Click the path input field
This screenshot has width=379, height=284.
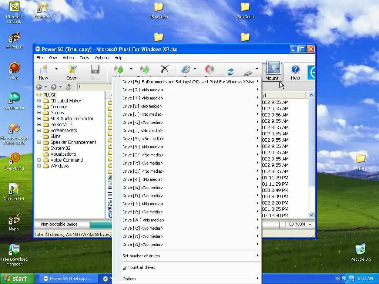pos(94,87)
